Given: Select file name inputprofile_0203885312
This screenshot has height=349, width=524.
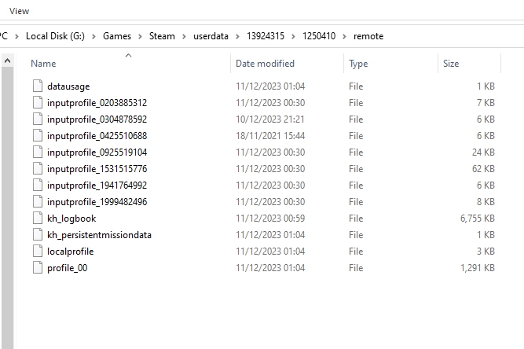Looking at the screenshot, I should point(97,103).
